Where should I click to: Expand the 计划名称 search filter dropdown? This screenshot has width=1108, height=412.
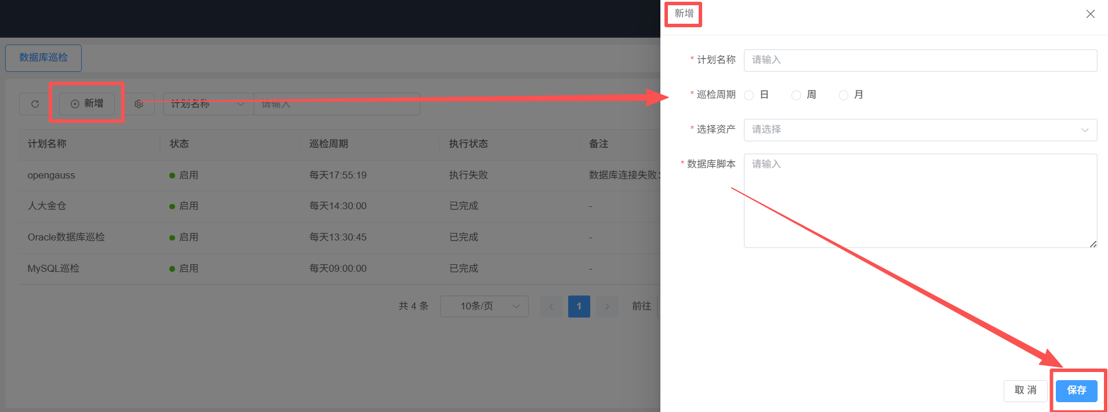pyautogui.click(x=208, y=104)
